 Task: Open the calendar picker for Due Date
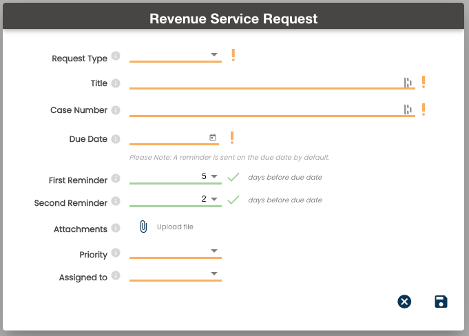point(213,138)
